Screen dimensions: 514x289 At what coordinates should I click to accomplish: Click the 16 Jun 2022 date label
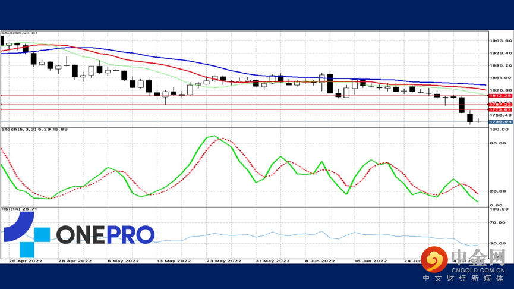point(371,261)
